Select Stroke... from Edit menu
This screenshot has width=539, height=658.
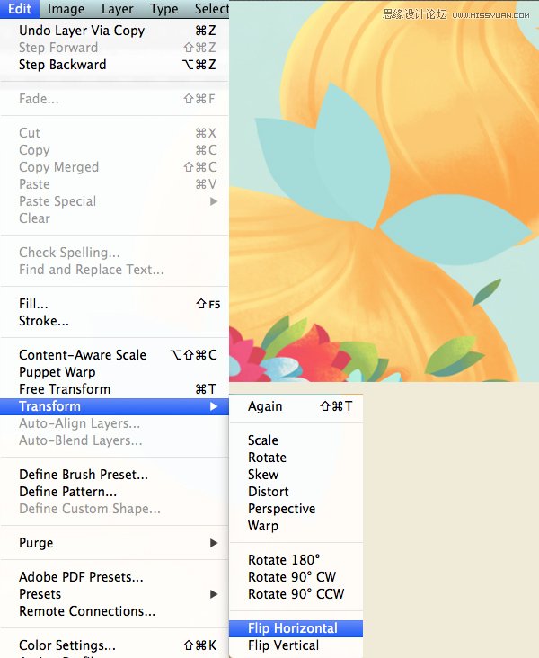(114, 321)
